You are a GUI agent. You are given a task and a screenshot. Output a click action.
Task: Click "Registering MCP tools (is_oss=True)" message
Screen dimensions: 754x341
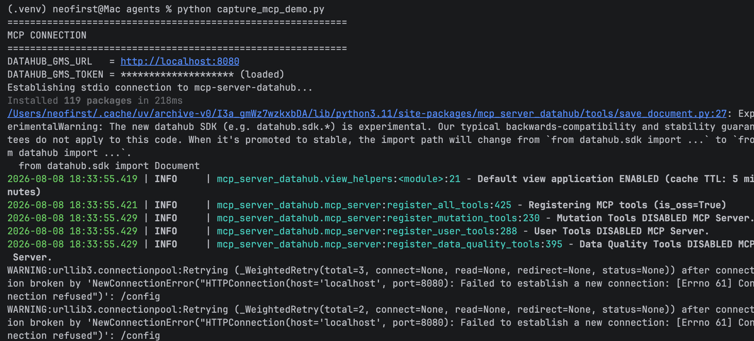coord(627,205)
